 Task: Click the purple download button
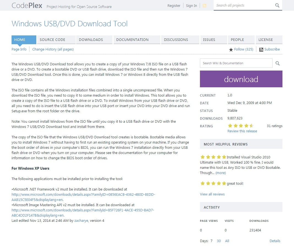241,79
